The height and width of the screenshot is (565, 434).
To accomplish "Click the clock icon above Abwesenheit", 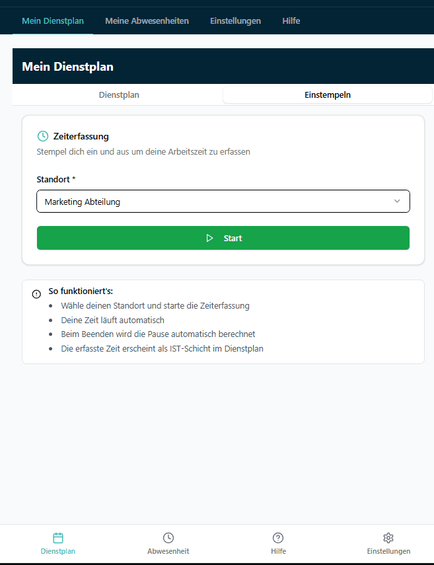I will click(168, 537).
